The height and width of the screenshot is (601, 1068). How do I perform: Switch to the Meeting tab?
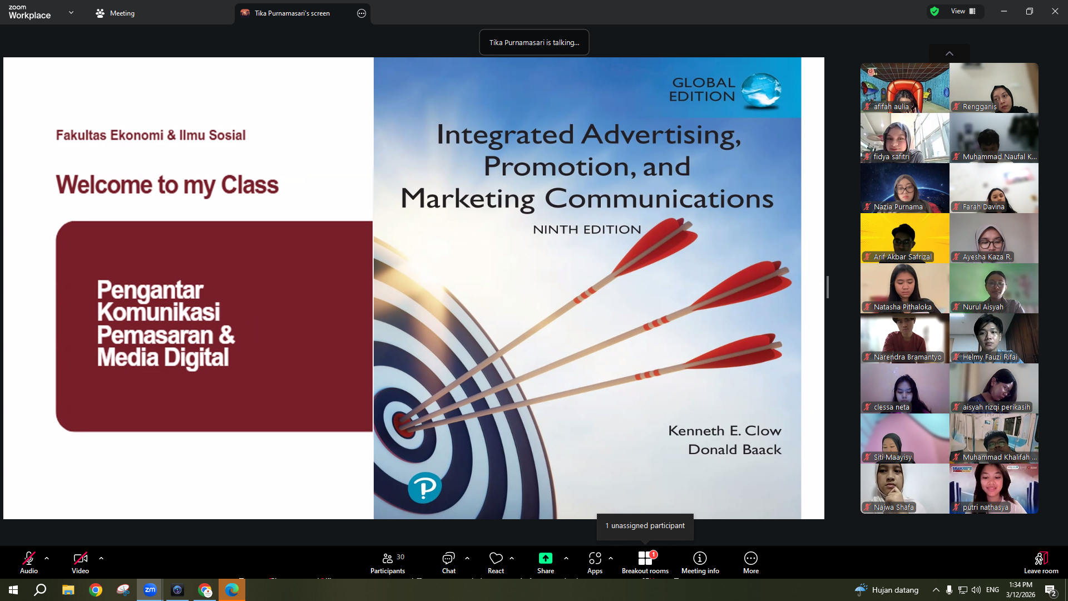(x=115, y=13)
